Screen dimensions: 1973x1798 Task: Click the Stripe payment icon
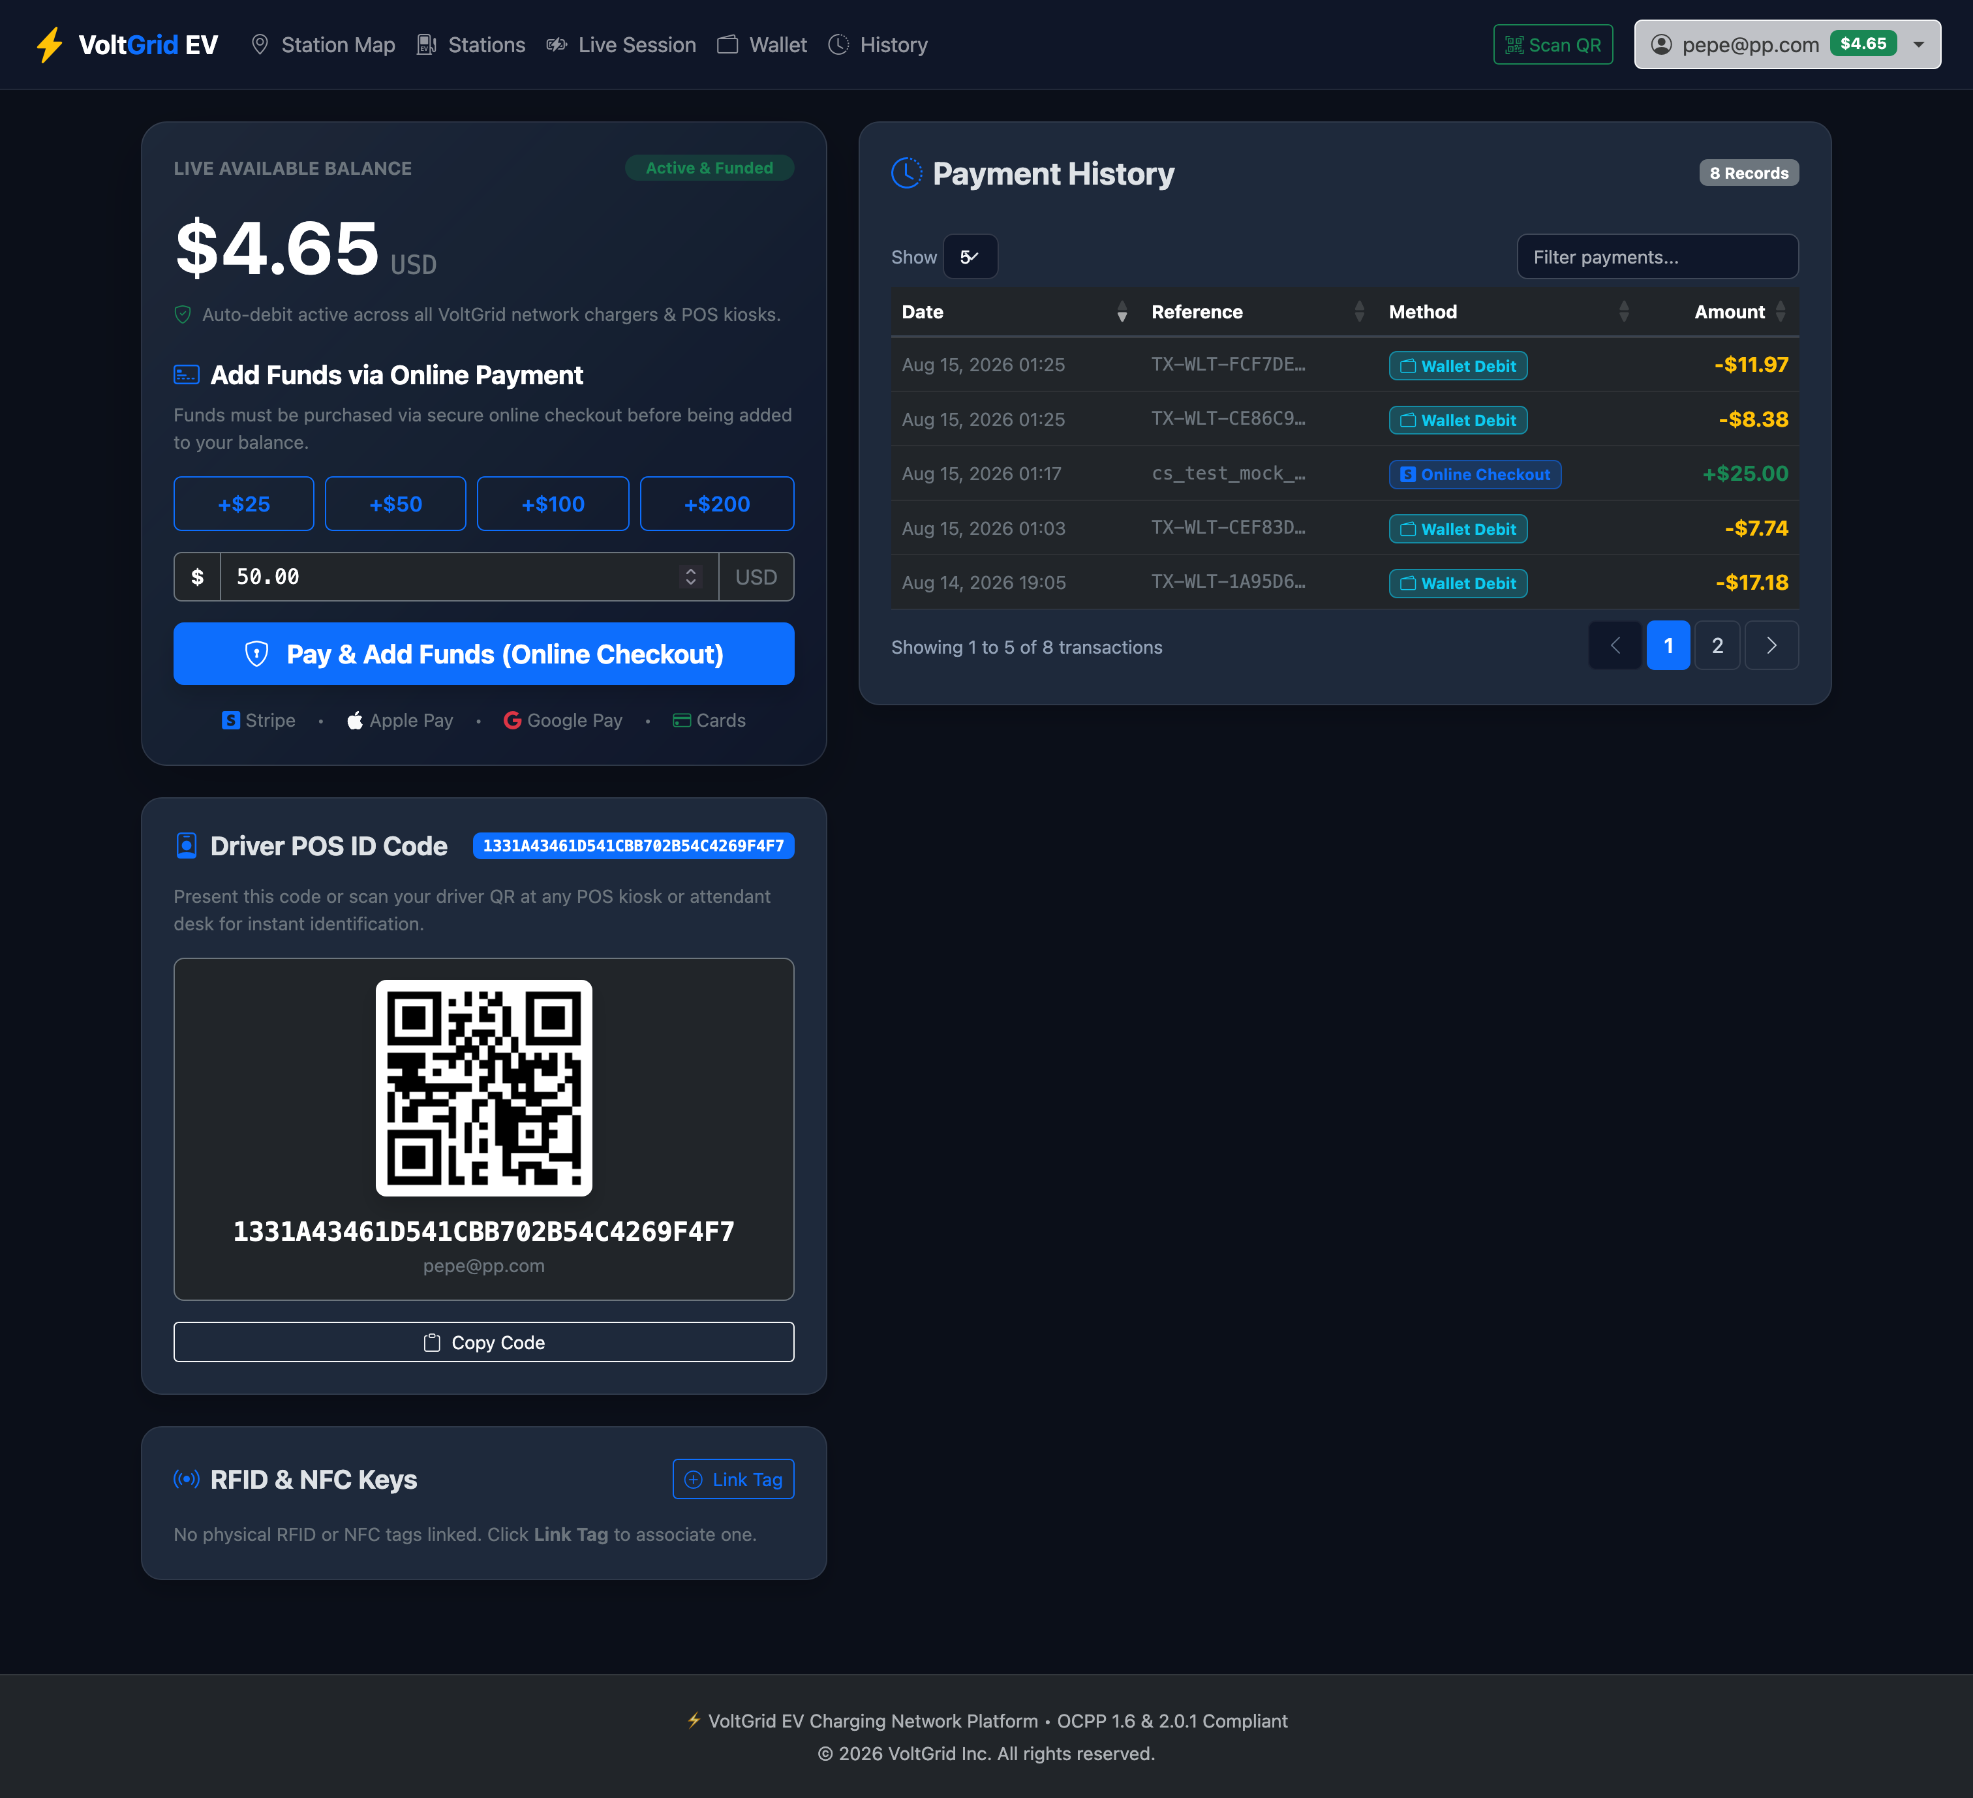tap(231, 720)
